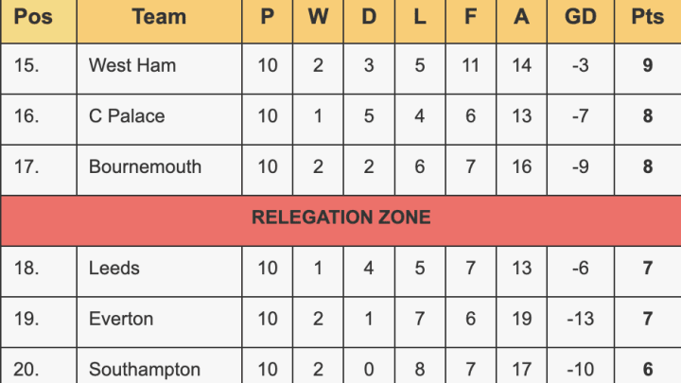
Task: Click the Leeds team name
Action: coord(114,269)
